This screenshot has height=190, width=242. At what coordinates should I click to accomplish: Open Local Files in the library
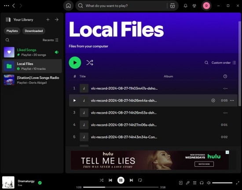click(32, 66)
